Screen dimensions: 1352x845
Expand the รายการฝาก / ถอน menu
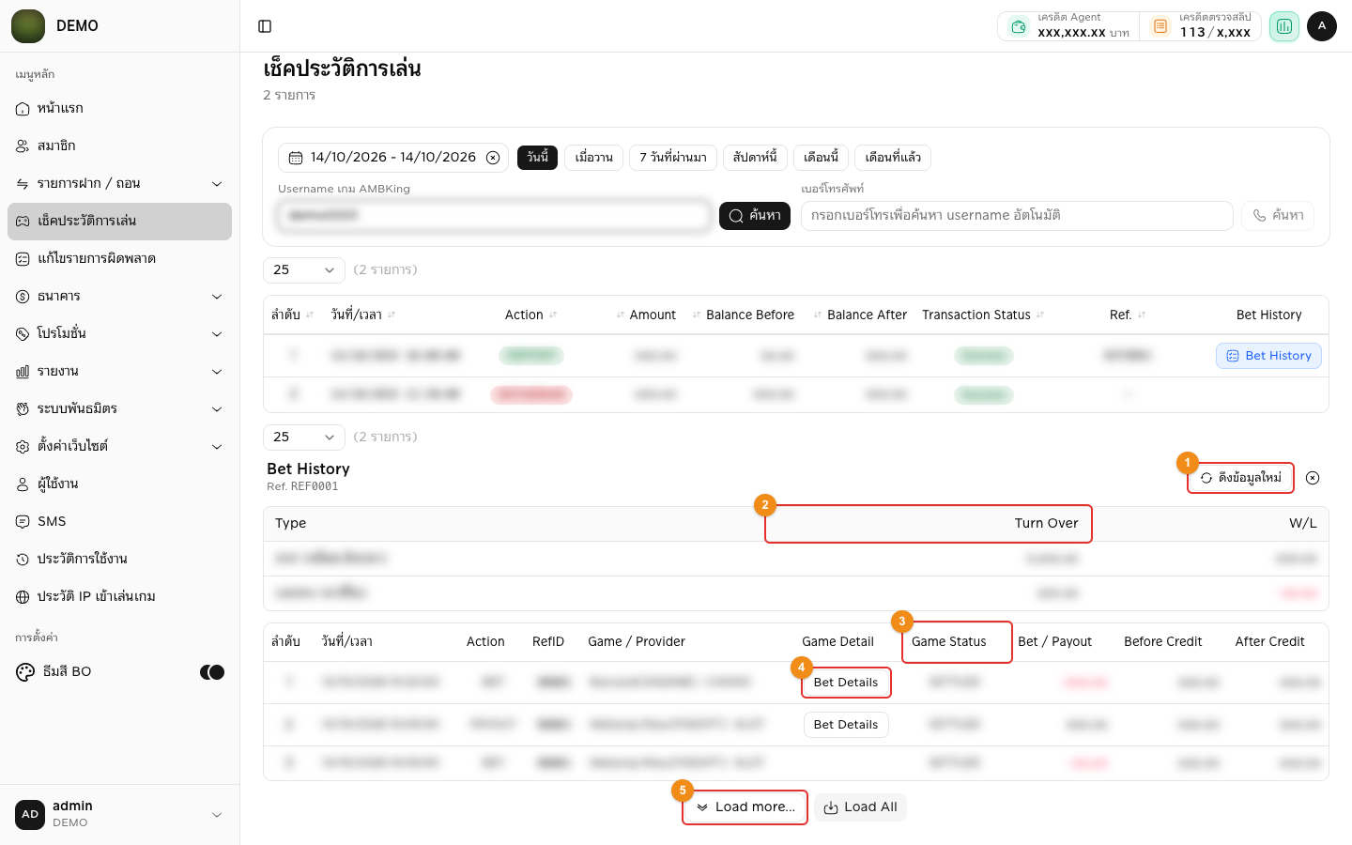[x=217, y=184]
